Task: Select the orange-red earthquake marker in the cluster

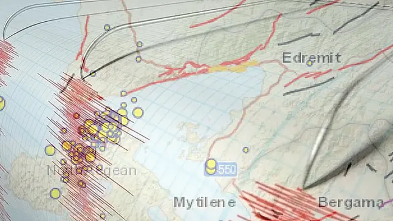Action: tap(77, 115)
